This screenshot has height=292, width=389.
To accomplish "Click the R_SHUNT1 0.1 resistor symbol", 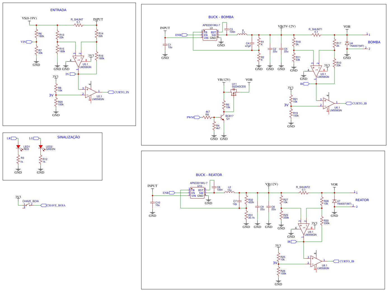I will [x=316, y=35].
